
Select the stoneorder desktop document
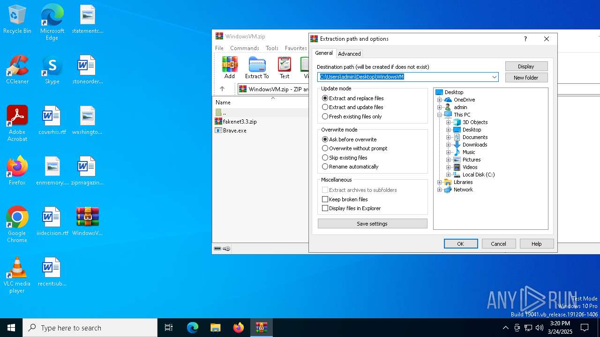click(x=88, y=70)
